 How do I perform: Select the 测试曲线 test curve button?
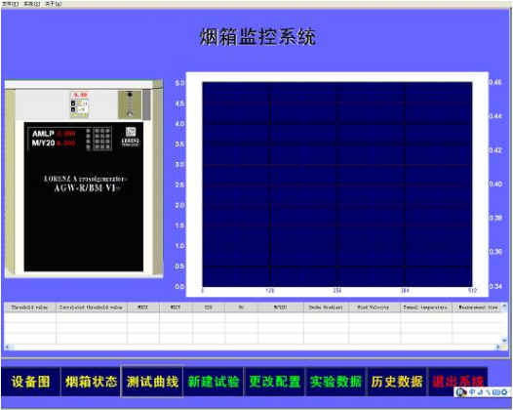[x=152, y=382]
